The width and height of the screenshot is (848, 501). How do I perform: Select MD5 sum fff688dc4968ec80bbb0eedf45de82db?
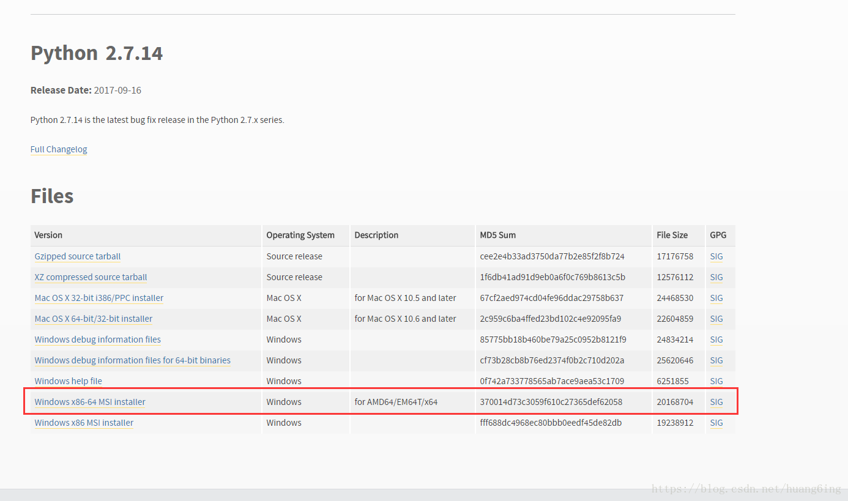point(551,423)
